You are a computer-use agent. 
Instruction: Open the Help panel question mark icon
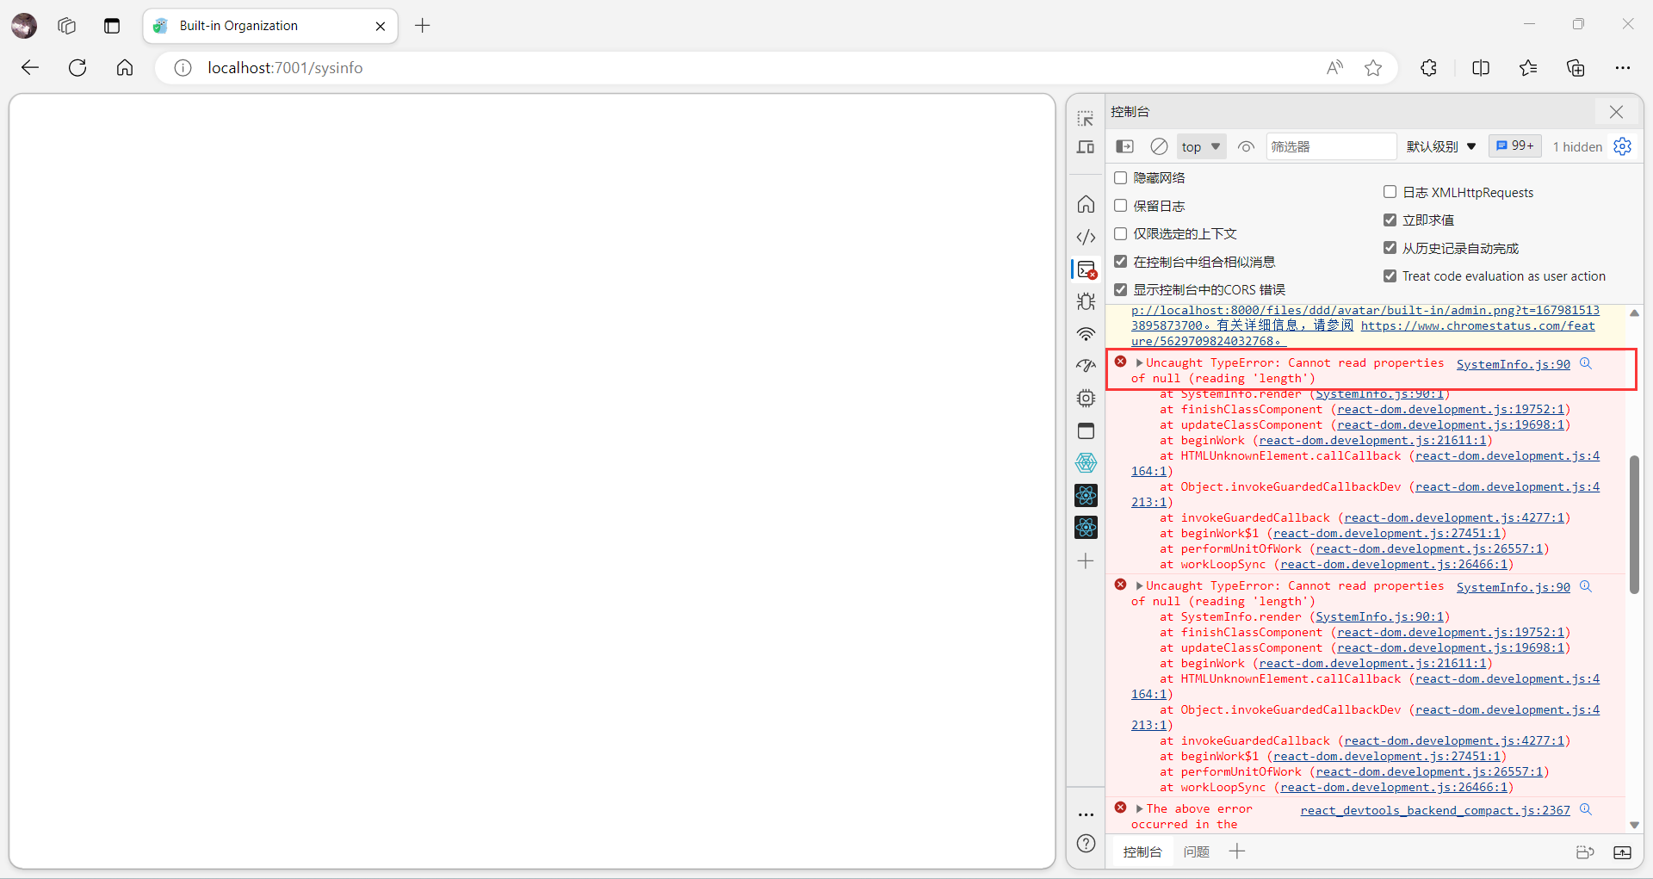pos(1087,844)
